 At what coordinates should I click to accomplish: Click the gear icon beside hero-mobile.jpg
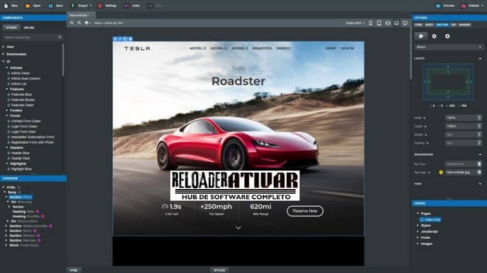pyautogui.click(x=479, y=172)
